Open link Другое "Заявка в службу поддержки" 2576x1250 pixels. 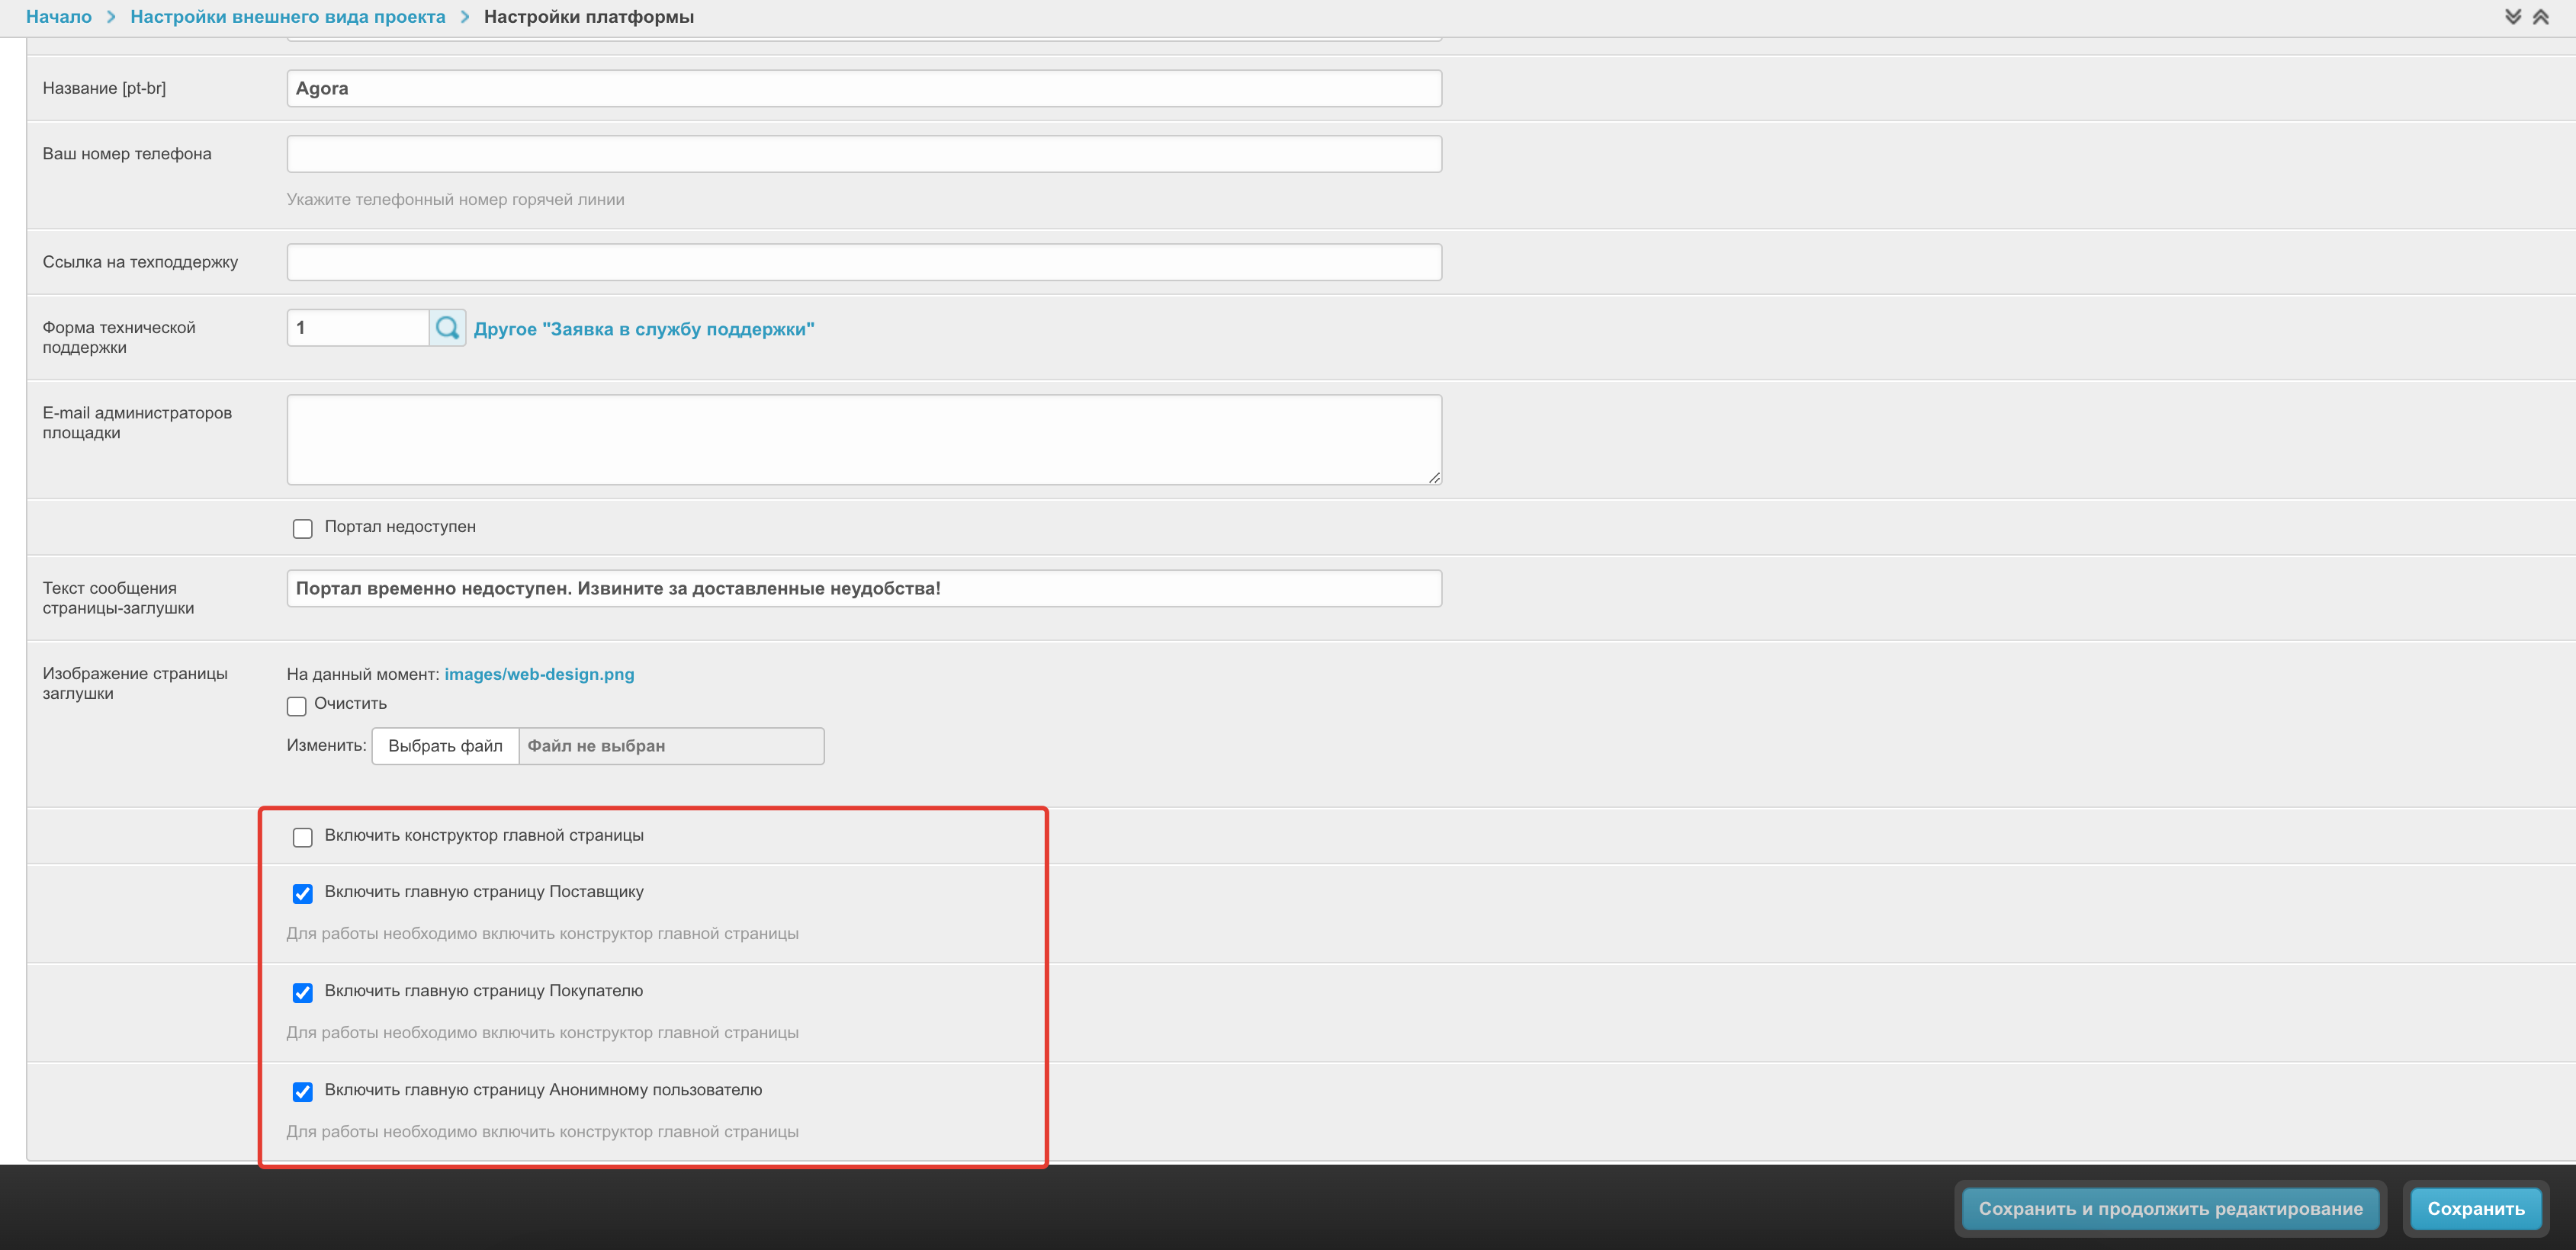(x=644, y=329)
